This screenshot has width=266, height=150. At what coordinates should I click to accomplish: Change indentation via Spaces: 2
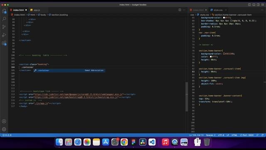[x=211, y=135]
